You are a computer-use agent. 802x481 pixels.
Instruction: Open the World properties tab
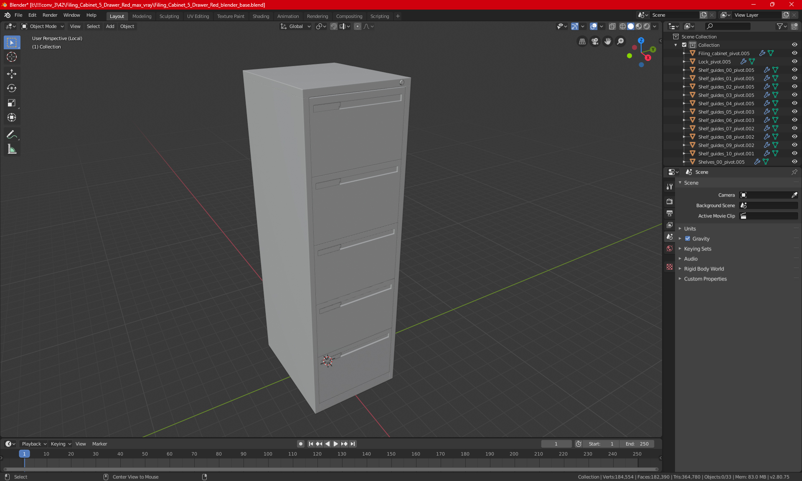point(670,248)
